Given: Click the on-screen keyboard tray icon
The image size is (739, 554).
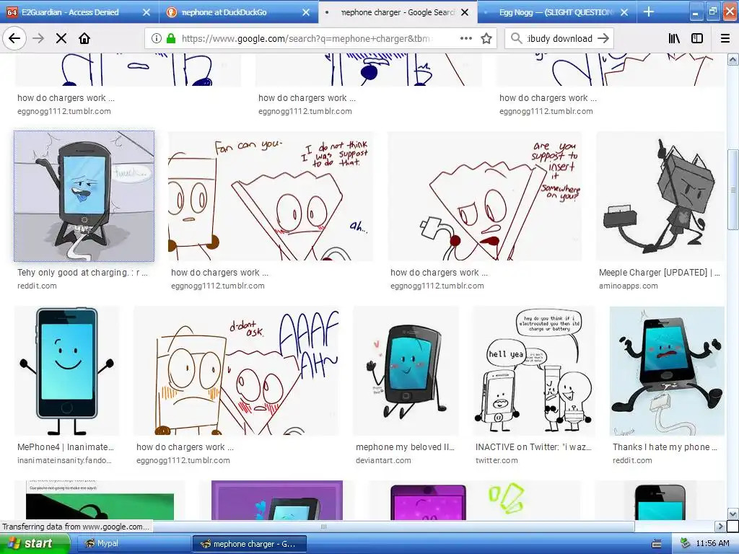Looking at the screenshot, I should [657, 544].
